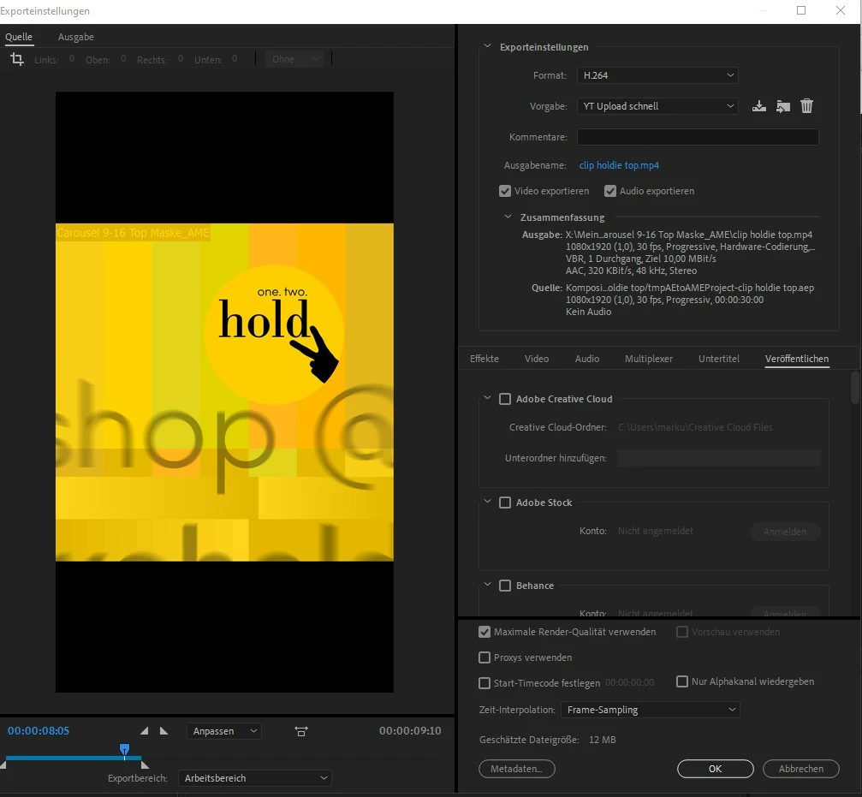Click the import preset icon
The height and width of the screenshot is (797, 862).
point(783,106)
